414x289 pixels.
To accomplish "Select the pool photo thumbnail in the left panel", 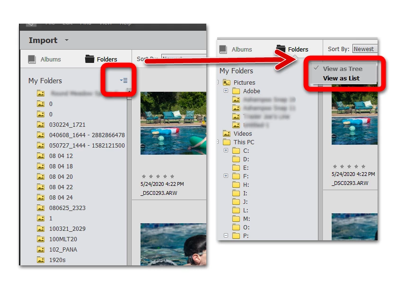I will [173, 123].
